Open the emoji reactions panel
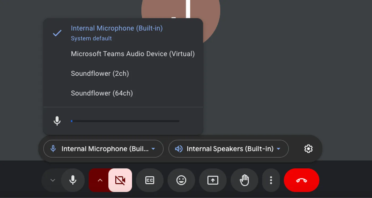This screenshot has height=198, width=372. (181, 180)
